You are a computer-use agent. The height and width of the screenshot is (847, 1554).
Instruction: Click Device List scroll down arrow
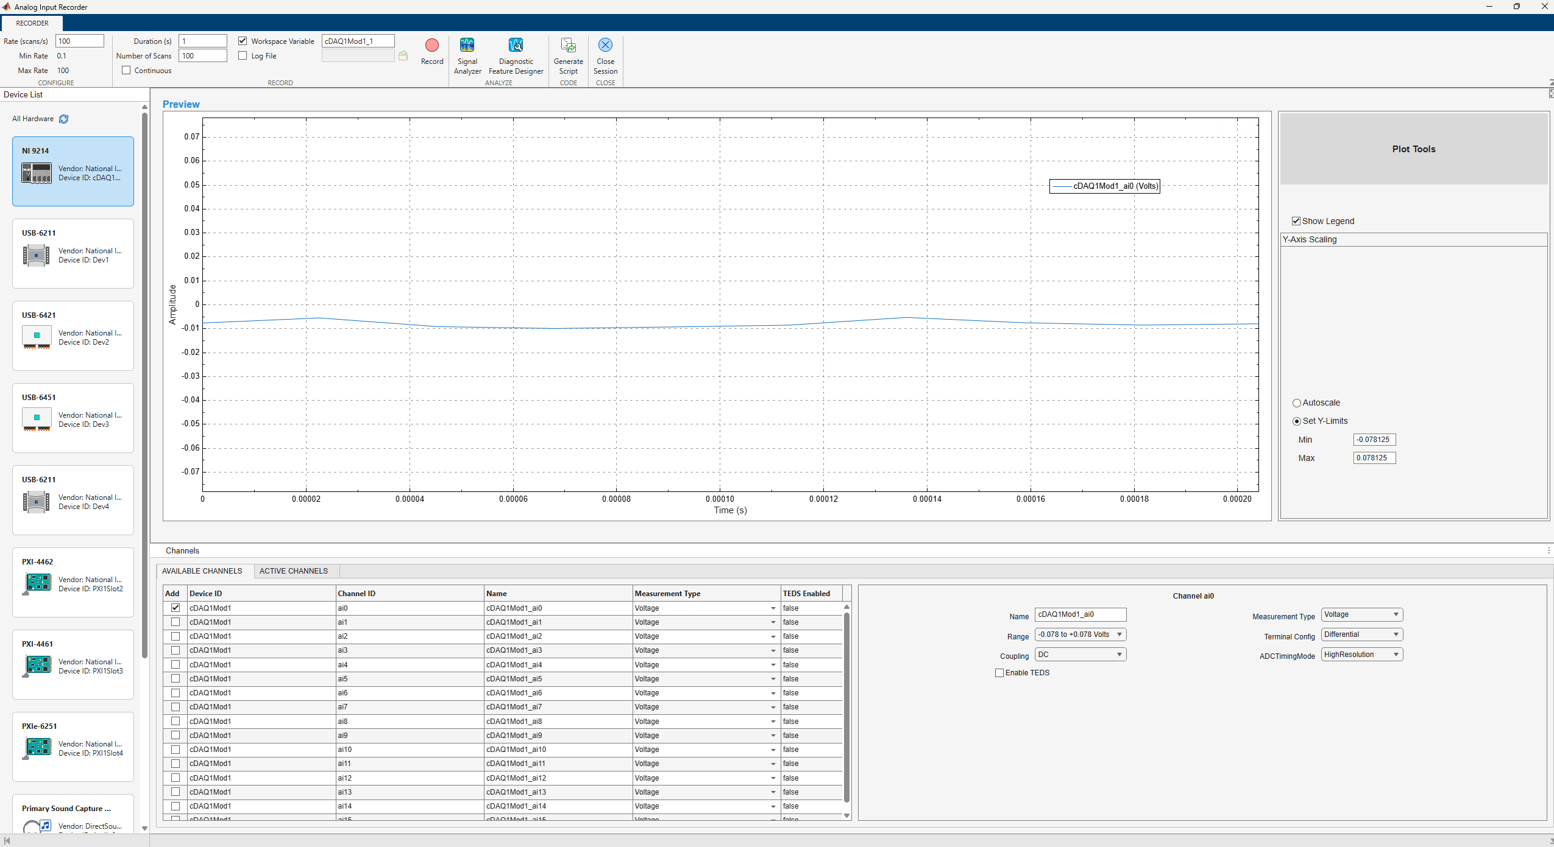[144, 828]
